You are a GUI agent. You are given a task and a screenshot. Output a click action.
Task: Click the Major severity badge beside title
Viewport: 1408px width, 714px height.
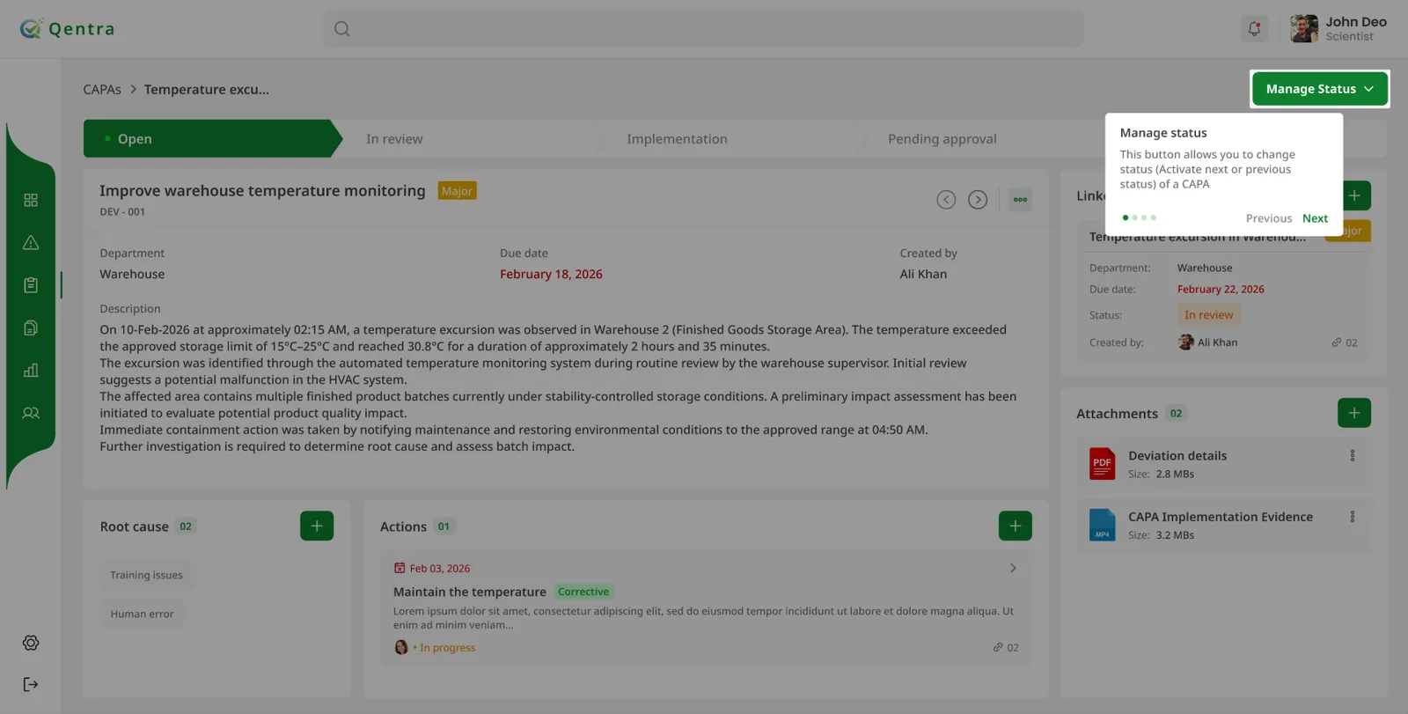tap(458, 191)
